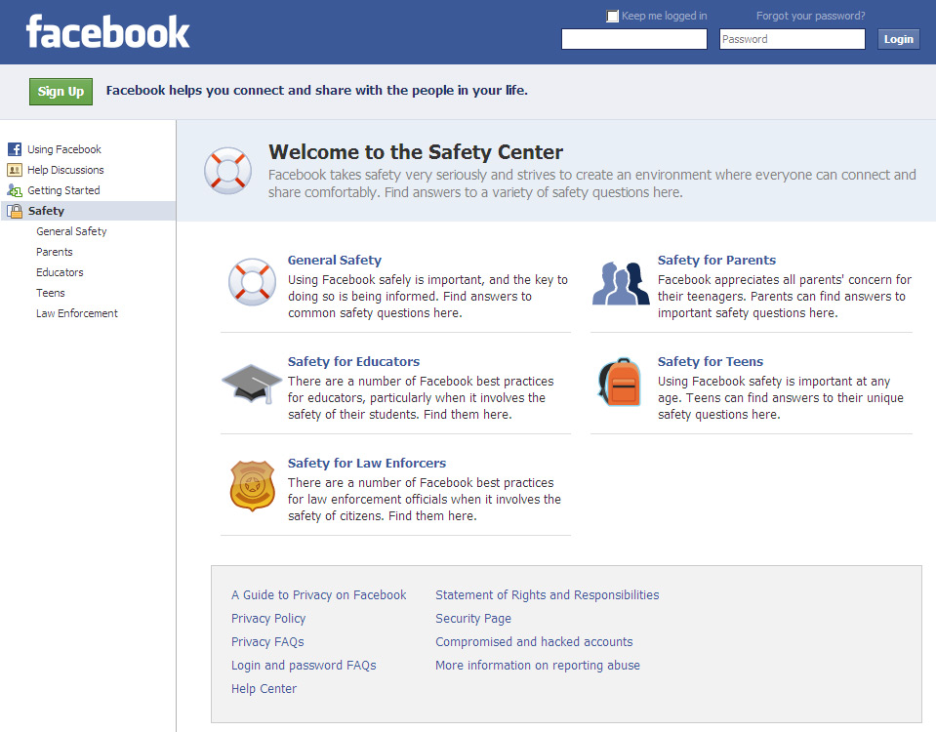Click the Using Facebook sidebar icon
936x732 pixels.
(x=15, y=149)
